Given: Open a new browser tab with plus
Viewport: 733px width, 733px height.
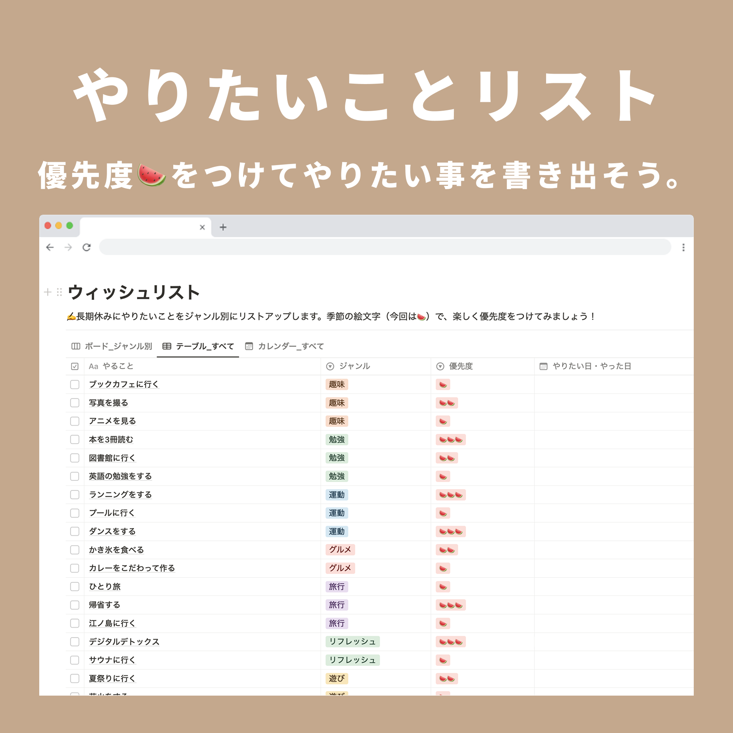Looking at the screenshot, I should [223, 227].
